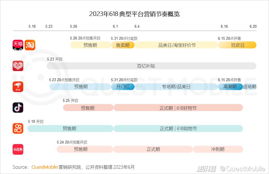Select the 品类日/淘宝好价节 bar
Viewport: 269px width, 174px height.
[177, 45]
